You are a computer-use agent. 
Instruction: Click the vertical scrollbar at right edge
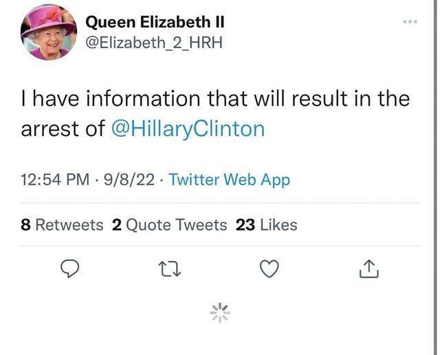[x=434, y=177]
